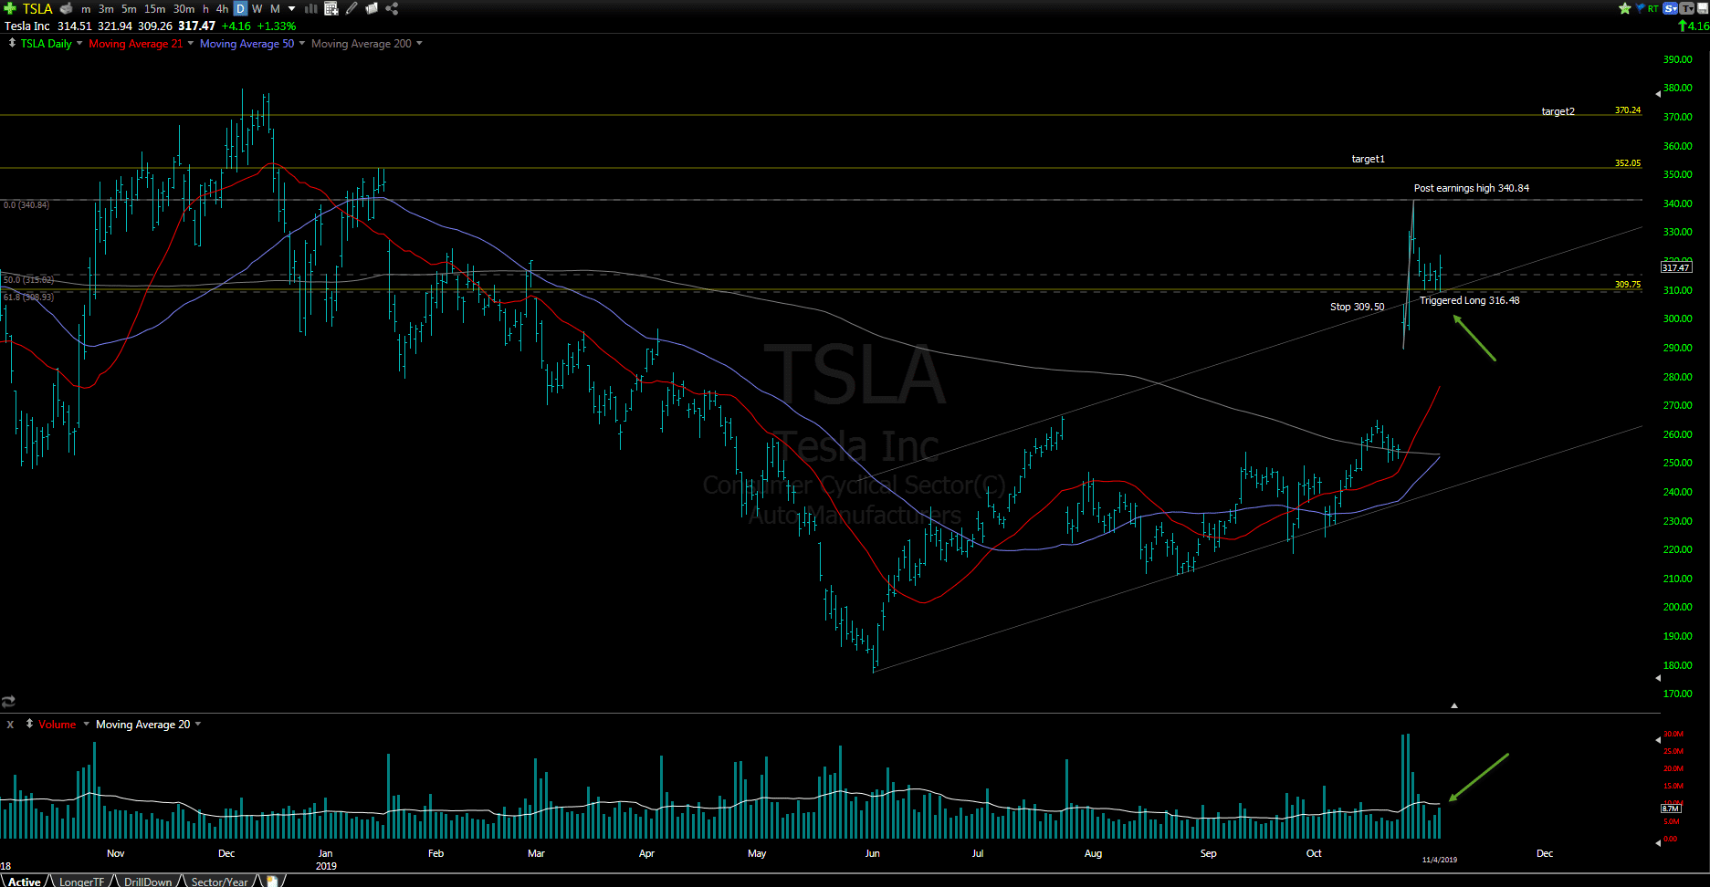Click the TSLA ticker symbol field

37,9
